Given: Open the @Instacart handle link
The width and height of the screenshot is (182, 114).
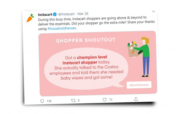Looking at the screenshot, I should coord(66,14).
